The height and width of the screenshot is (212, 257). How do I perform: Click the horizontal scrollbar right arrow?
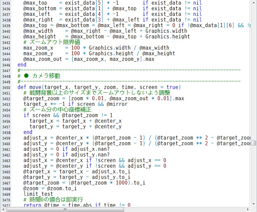pyautogui.click(x=248, y=210)
